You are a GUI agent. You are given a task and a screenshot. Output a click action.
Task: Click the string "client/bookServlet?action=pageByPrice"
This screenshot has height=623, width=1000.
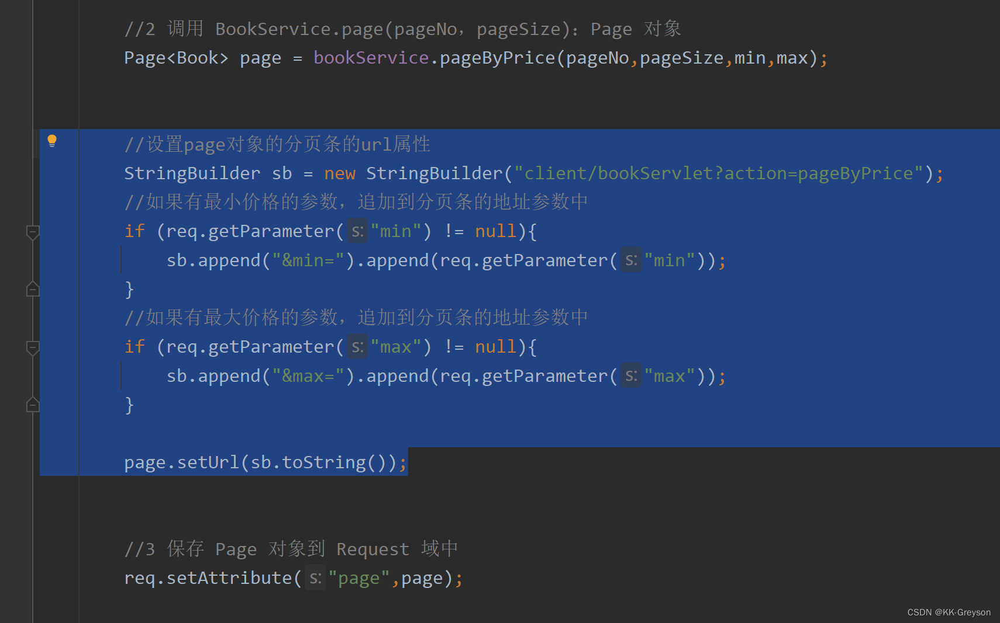point(719,173)
